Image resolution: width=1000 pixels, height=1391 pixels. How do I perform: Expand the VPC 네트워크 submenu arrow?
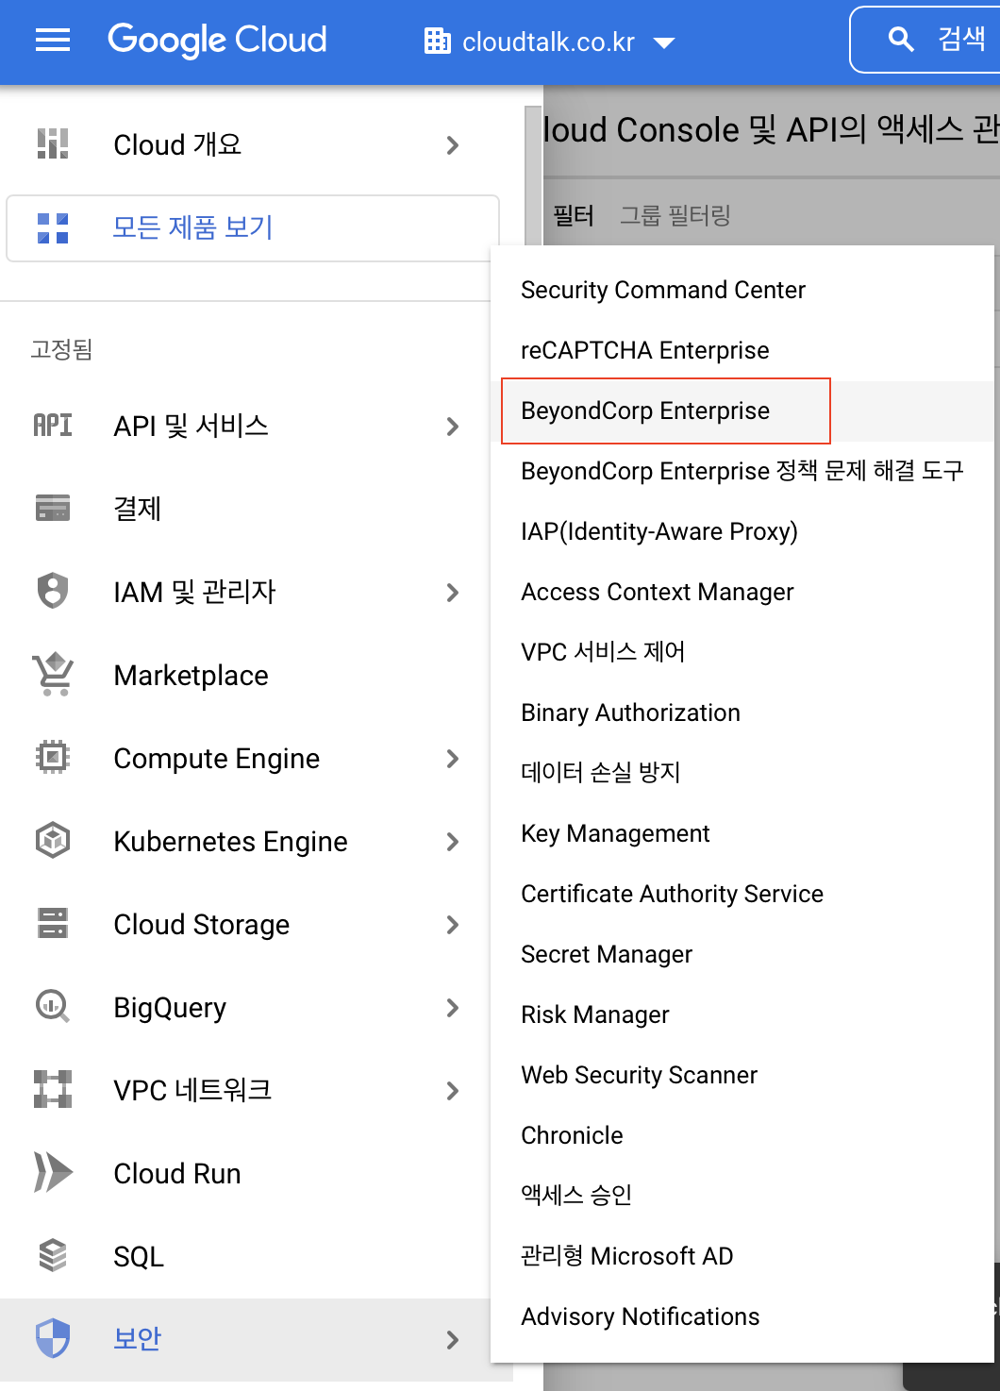(x=453, y=1091)
